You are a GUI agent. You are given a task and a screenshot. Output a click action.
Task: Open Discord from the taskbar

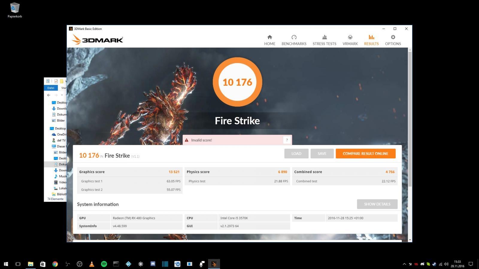pos(153,264)
